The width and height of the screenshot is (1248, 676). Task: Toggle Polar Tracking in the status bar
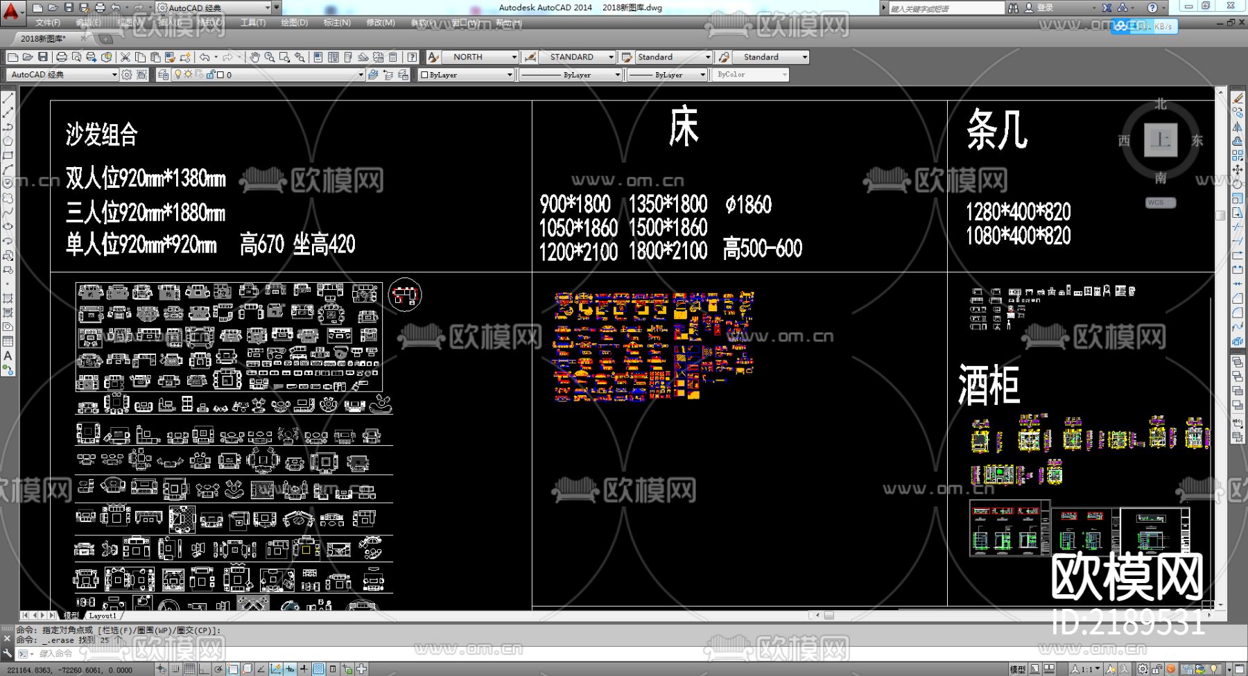(219, 669)
